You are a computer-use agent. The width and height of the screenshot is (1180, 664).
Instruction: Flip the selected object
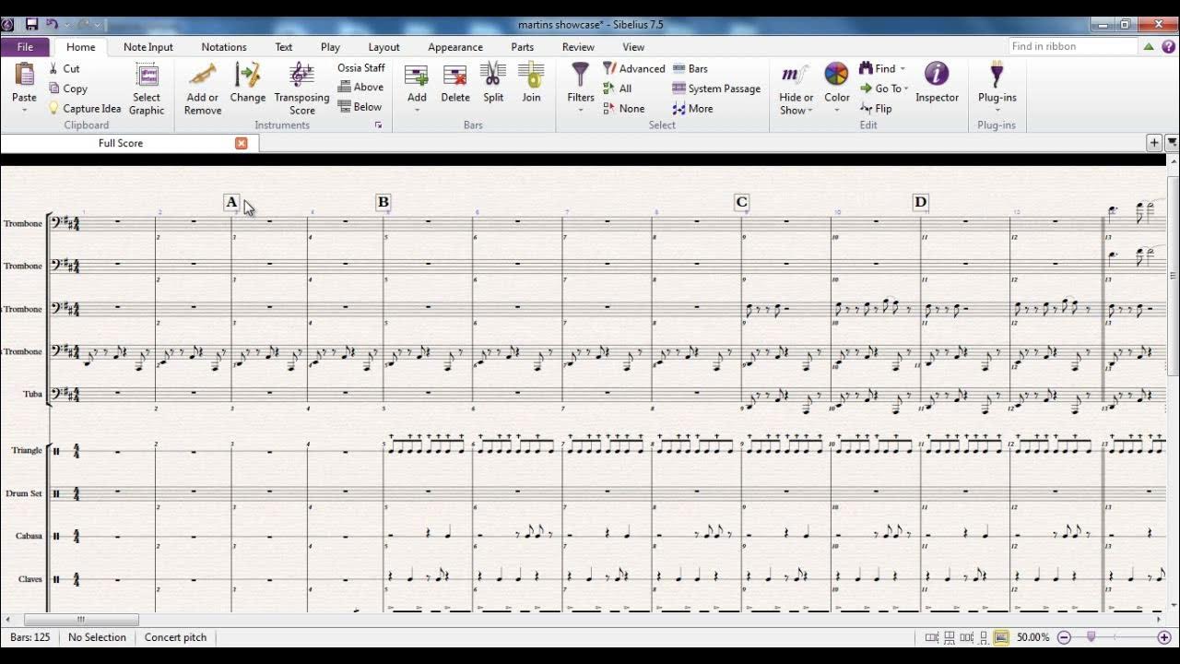876,108
